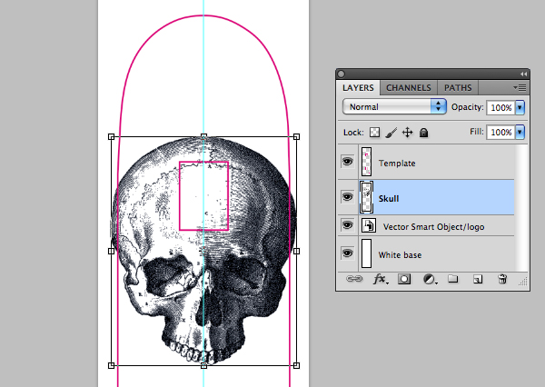Hide the White base layer
This screenshot has height=387, width=545.
pos(347,253)
